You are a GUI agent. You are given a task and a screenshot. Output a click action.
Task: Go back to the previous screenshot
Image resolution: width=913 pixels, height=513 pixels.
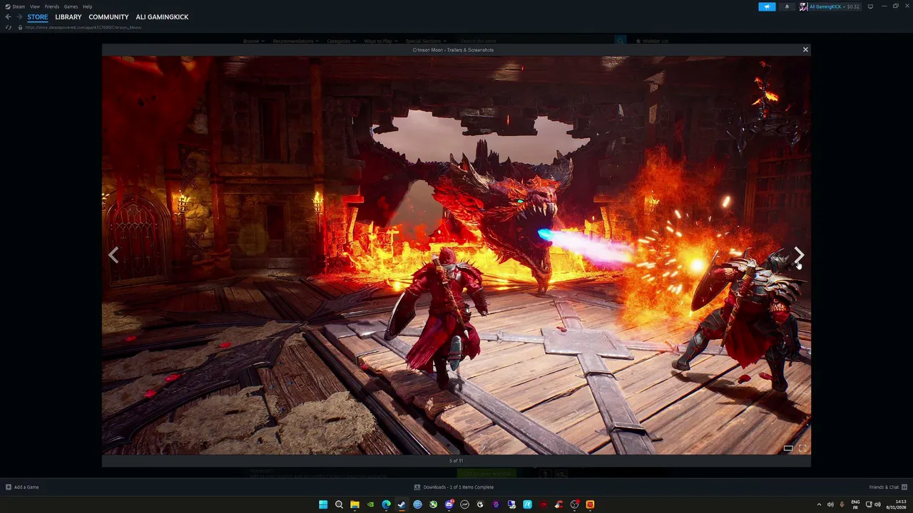point(113,254)
